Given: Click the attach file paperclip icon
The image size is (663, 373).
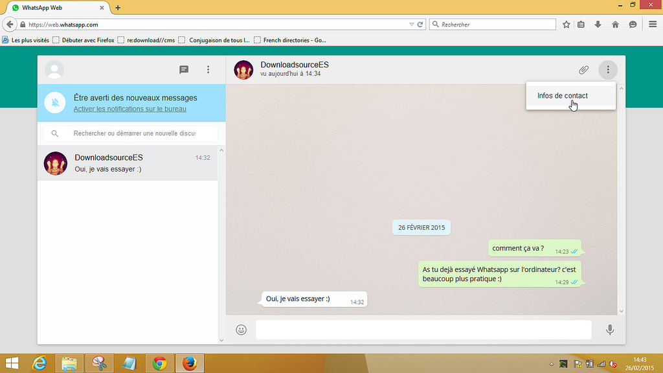Looking at the screenshot, I should [x=583, y=70].
